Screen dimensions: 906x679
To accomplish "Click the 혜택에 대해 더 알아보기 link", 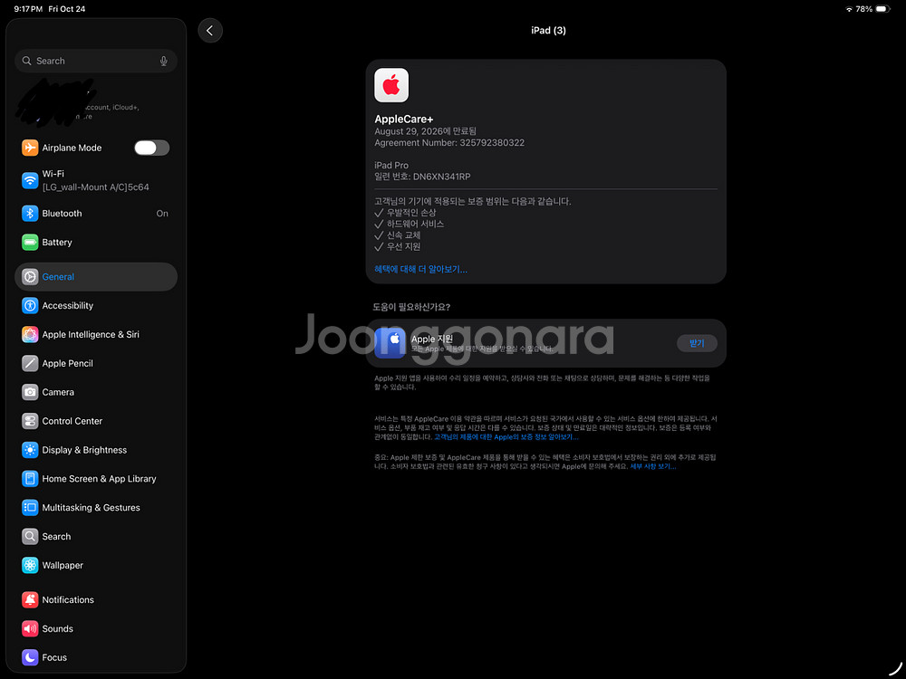I will (420, 269).
